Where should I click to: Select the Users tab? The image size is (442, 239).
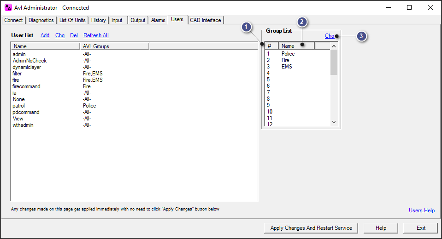pos(177,19)
